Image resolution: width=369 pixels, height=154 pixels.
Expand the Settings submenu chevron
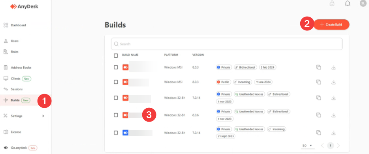(x=43, y=116)
